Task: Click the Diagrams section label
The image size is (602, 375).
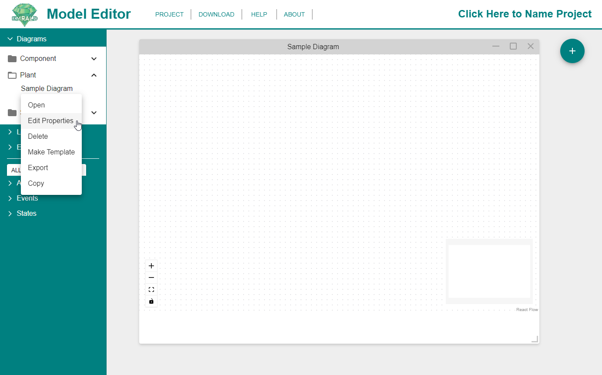Action: [31, 39]
